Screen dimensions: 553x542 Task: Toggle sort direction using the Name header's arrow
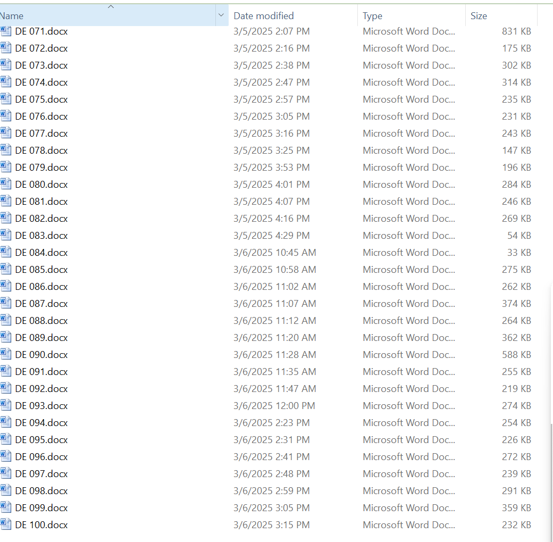point(111,7)
